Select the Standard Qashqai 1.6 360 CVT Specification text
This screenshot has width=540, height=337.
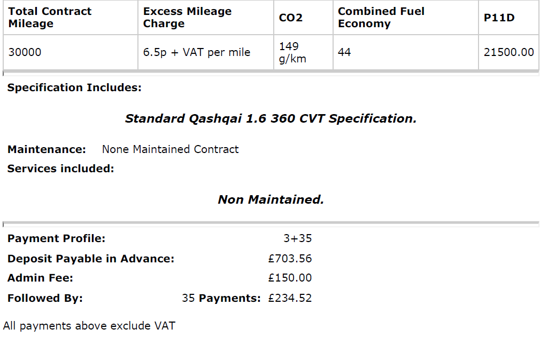[x=271, y=118]
